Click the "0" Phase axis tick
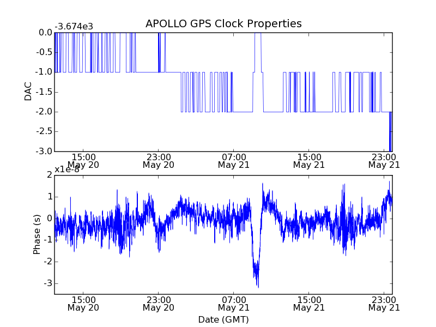 pyautogui.click(x=50, y=219)
